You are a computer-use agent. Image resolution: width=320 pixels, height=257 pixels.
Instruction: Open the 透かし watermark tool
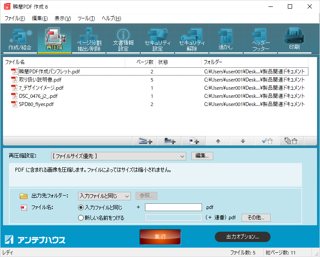[x=226, y=39]
